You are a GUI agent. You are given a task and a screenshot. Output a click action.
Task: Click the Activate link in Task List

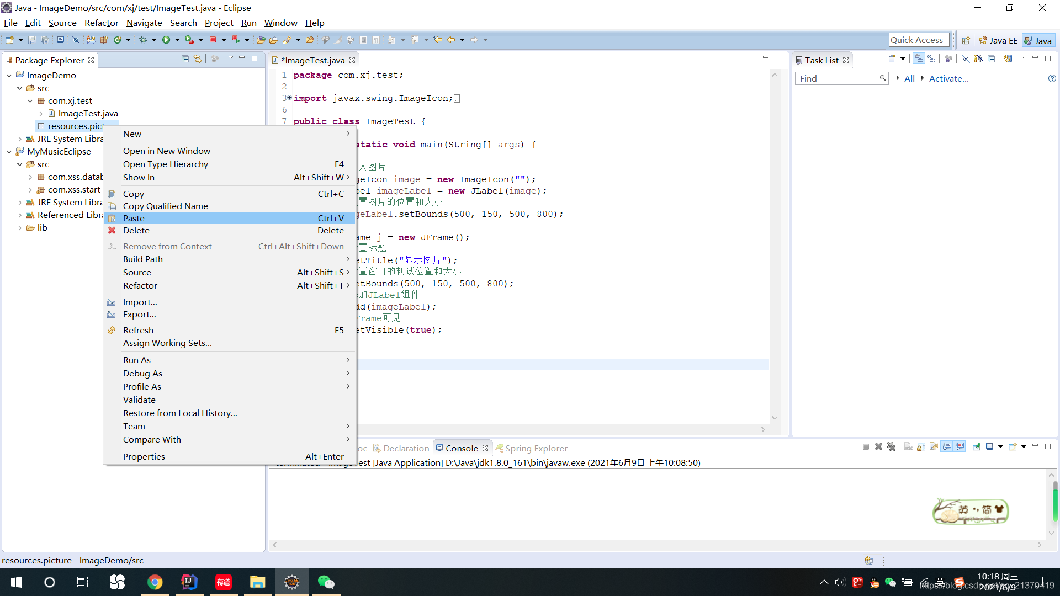948,78
